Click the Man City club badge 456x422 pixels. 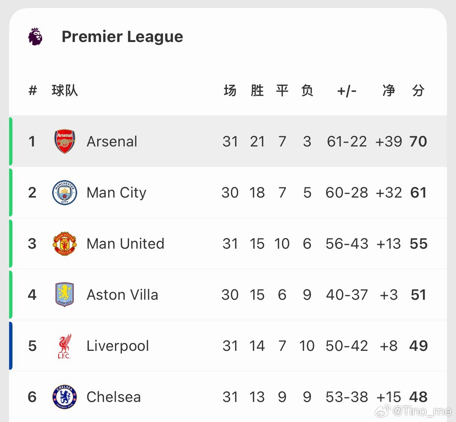tap(65, 193)
